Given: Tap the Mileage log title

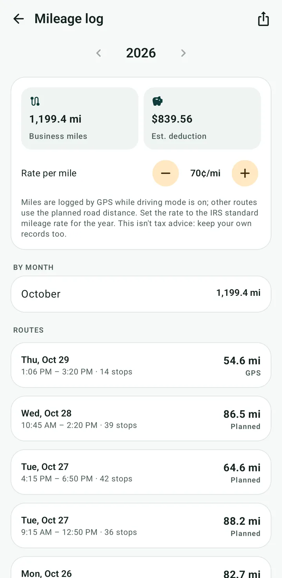Looking at the screenshot, I should (69, 19).
